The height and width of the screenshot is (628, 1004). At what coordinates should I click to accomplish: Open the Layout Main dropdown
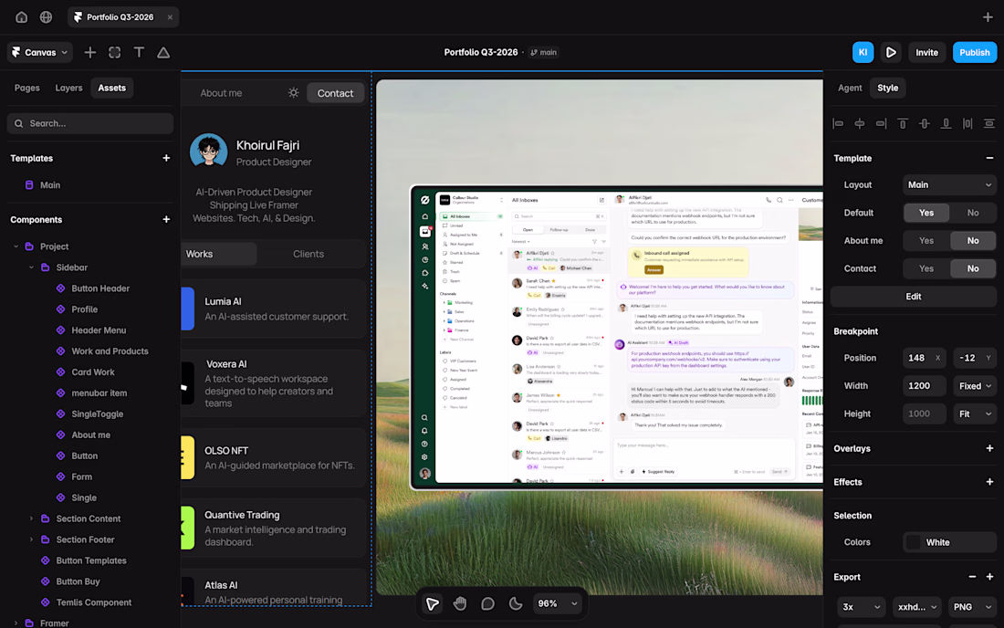click(x=949, y=185)
